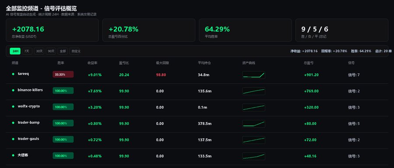The width and height of the screenshot is (394, 168).
Task: Click the 64.29% average win rate card
Action: (x=245, y=30)
